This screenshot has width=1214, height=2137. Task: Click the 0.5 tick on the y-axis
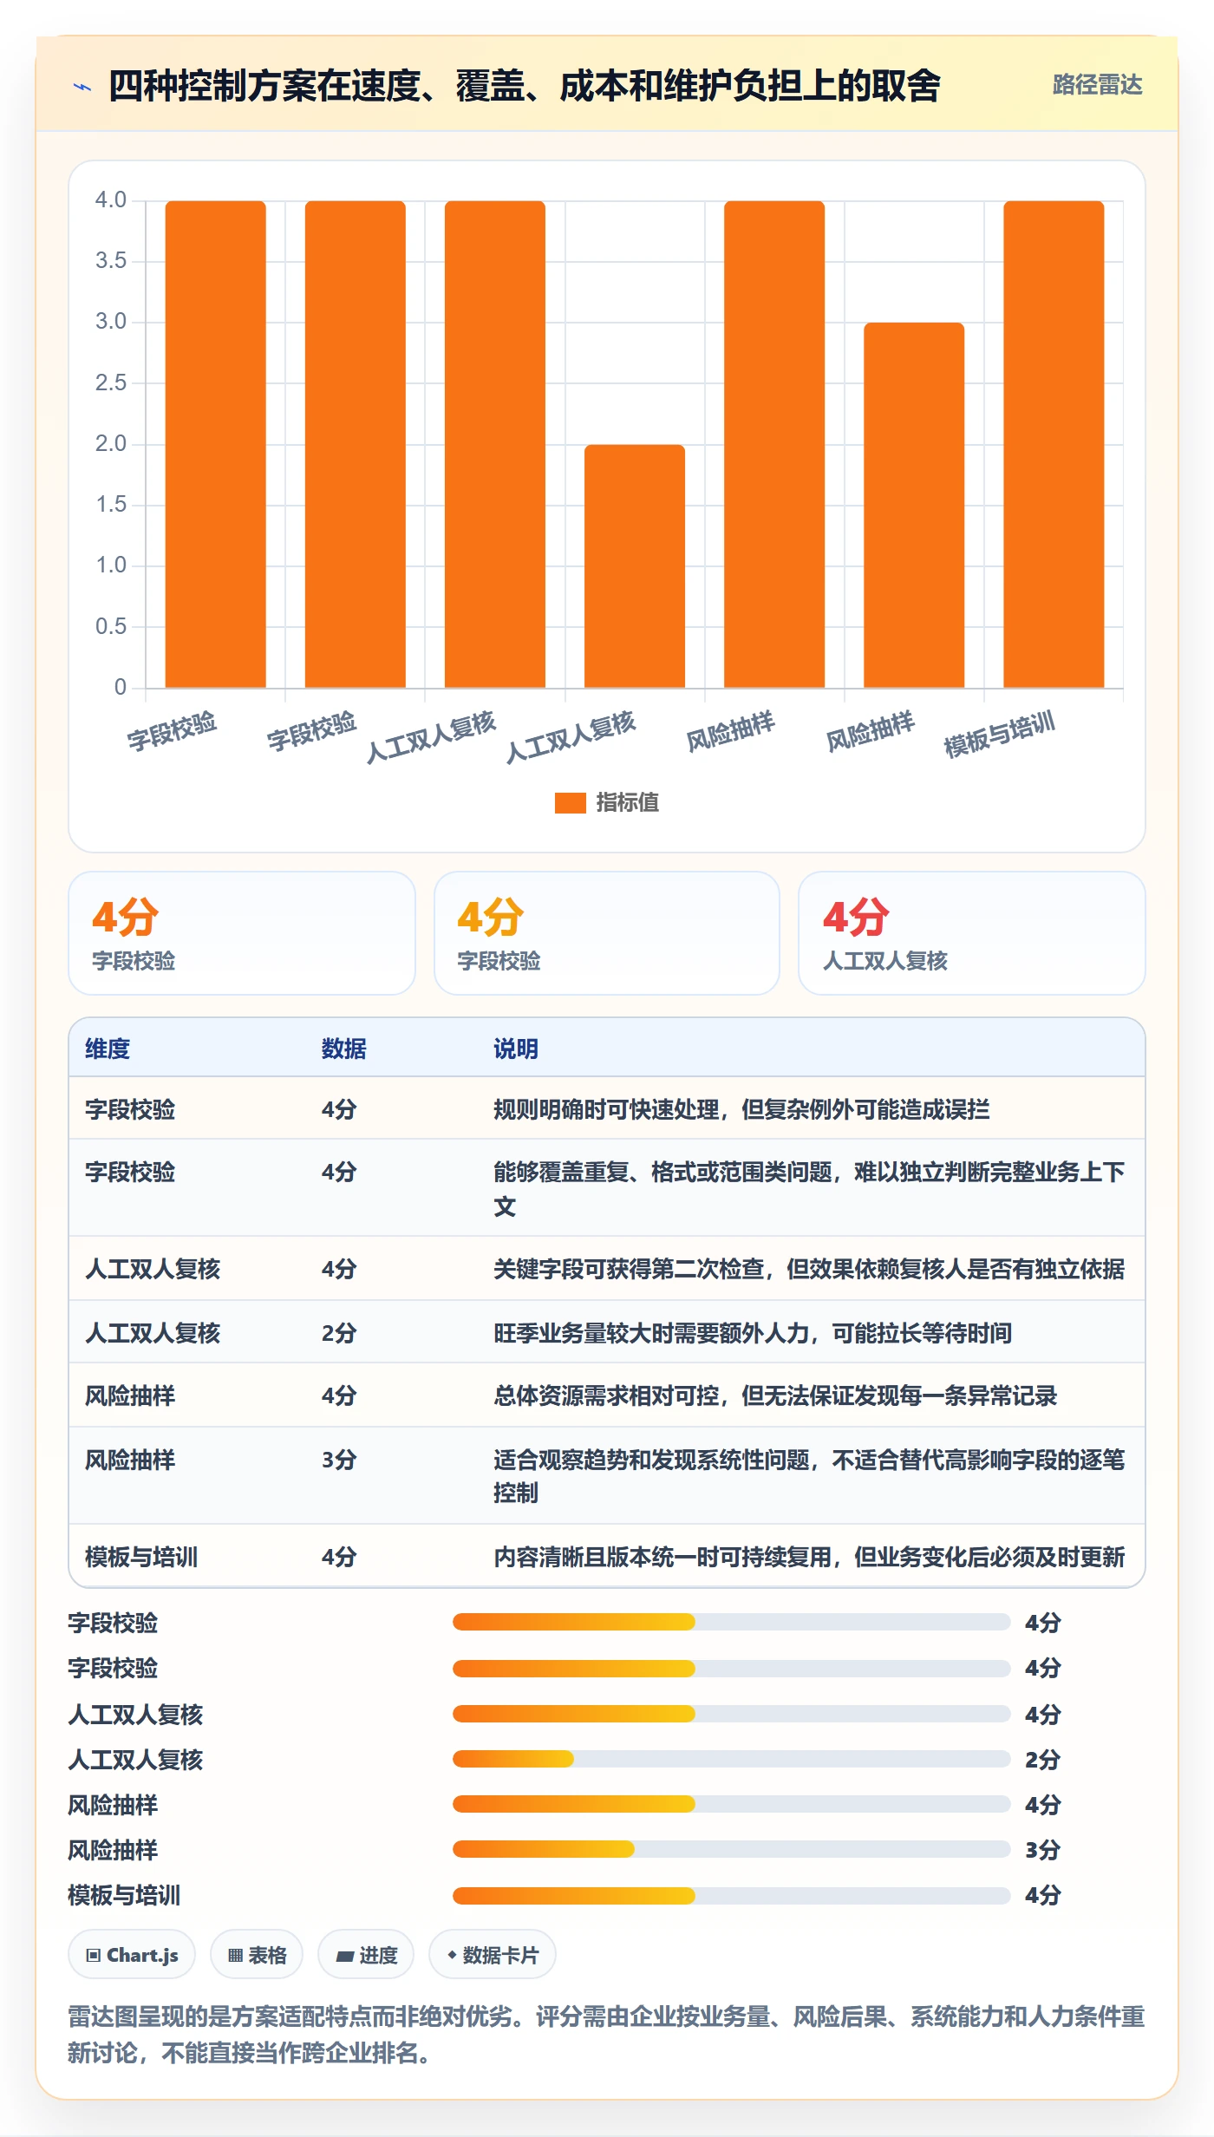(x=111, y=626)
